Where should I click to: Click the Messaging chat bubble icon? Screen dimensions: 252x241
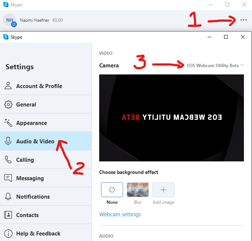8,178
